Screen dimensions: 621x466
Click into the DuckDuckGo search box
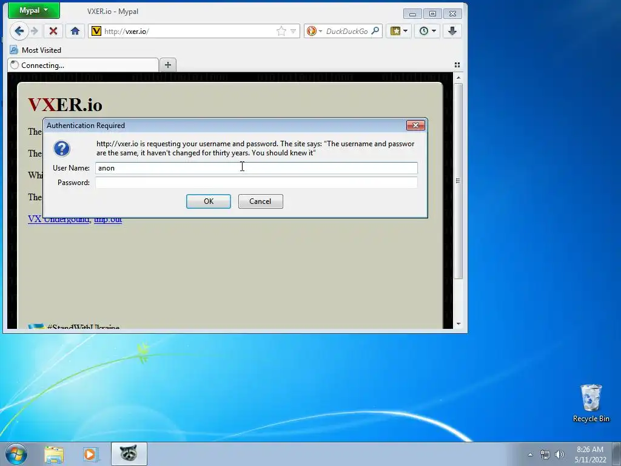347,32
